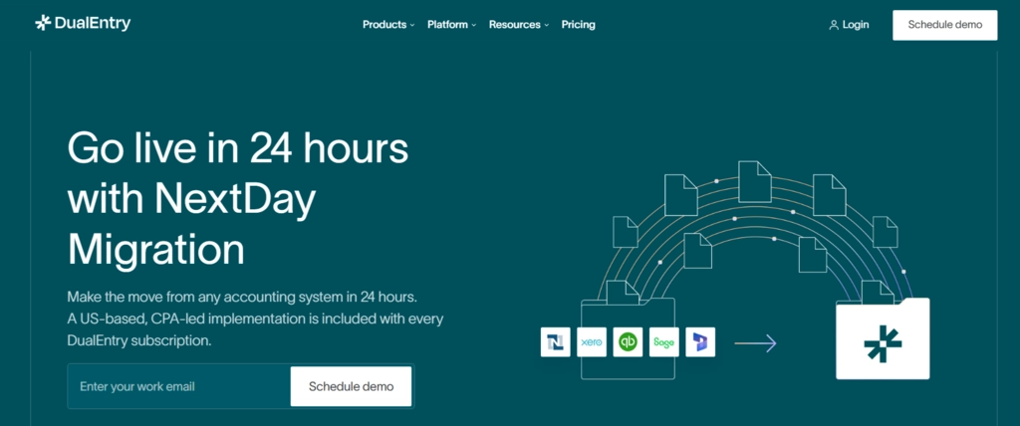1020x426 pixels.
Task: Click the white DualEntry folder icon
Action: pyautogui.click(x=883, y=339)
